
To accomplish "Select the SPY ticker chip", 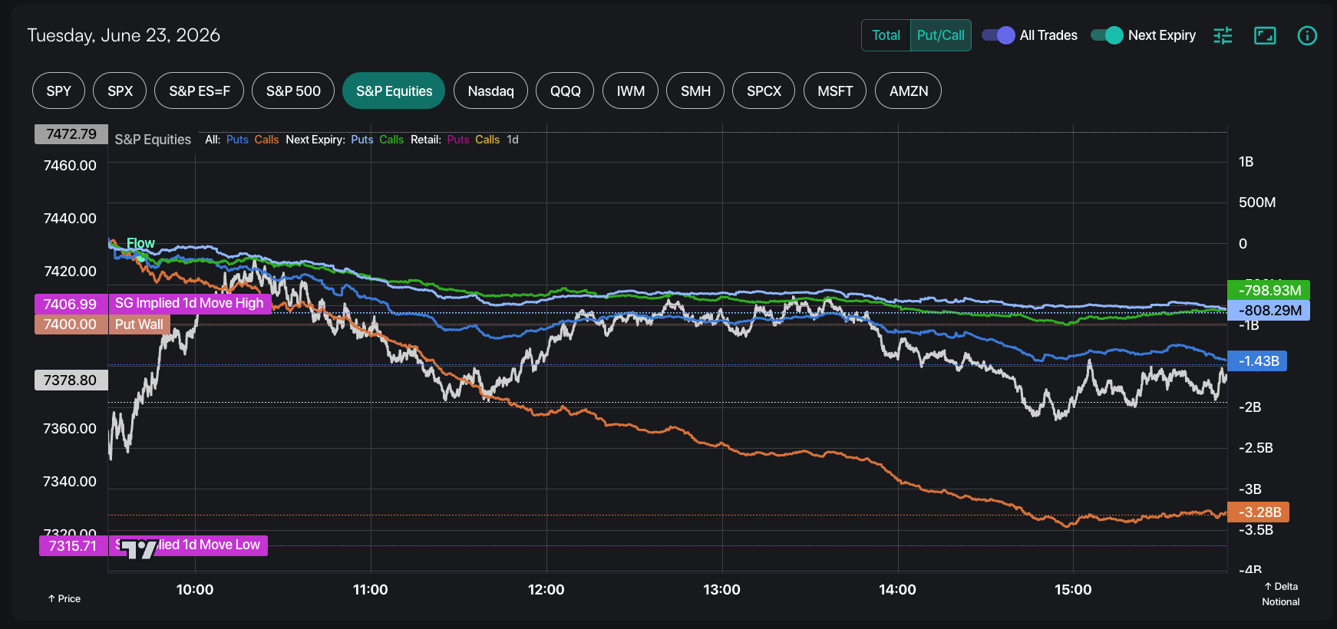I will (59, 91).
